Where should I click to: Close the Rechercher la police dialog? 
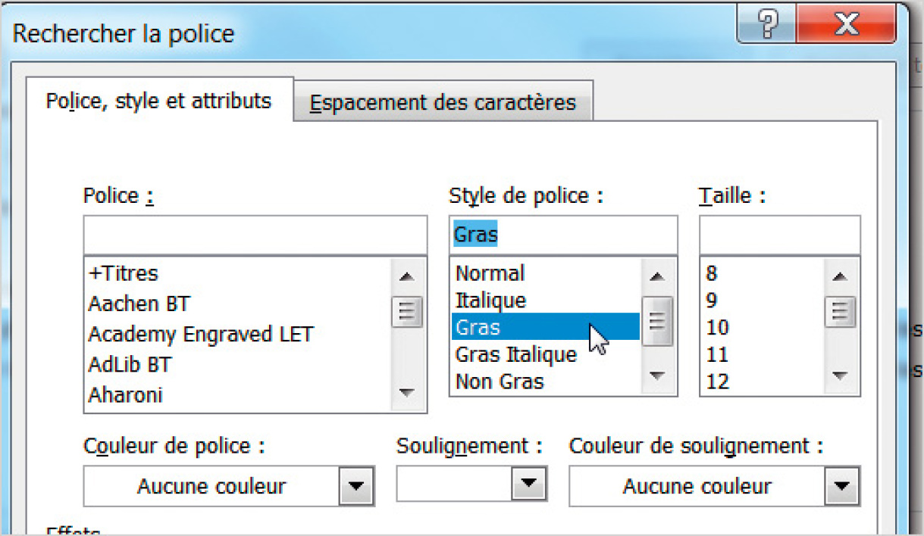pos(846,26)
